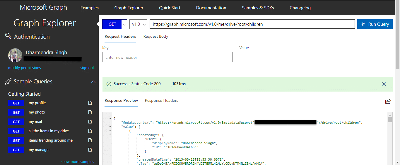
Task: Switch to Response Headers tab
Action: point(162,101)
